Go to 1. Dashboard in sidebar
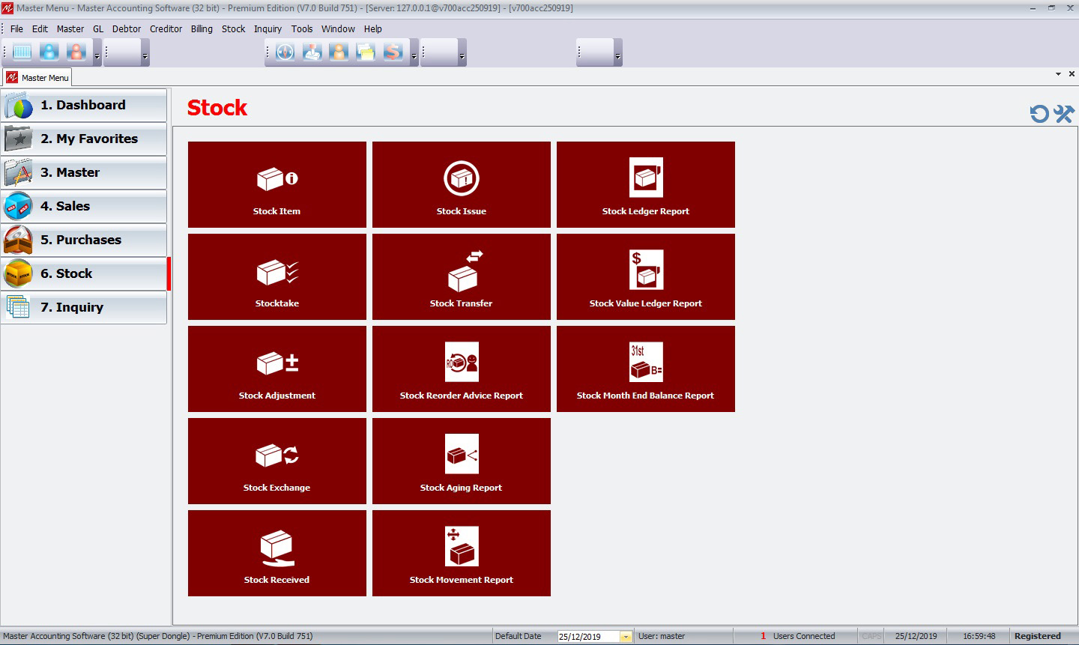 click(x=83, y=106)
